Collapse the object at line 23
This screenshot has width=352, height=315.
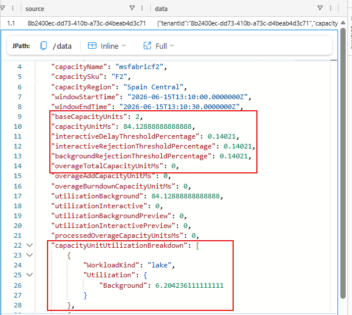click(30, 255)
